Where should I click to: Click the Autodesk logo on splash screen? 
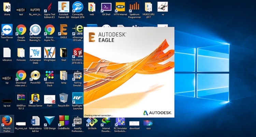(157, 113)
